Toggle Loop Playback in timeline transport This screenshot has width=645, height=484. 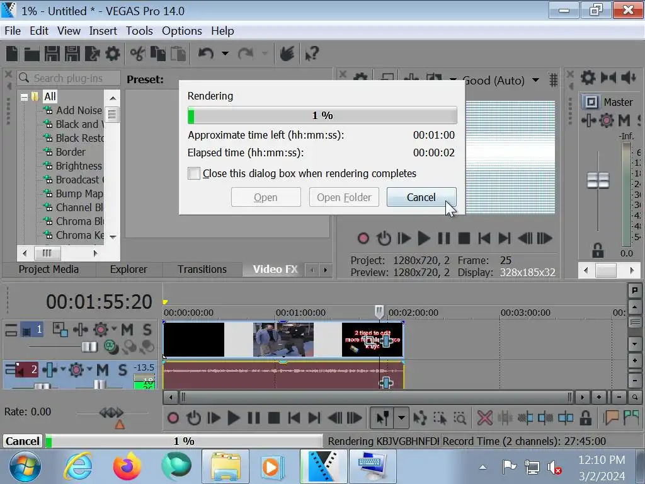click(193, 418)
